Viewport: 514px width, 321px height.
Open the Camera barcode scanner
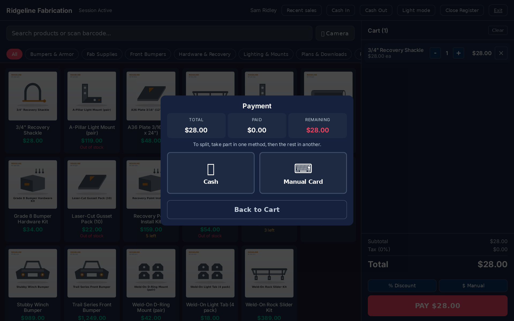point(335,33)
